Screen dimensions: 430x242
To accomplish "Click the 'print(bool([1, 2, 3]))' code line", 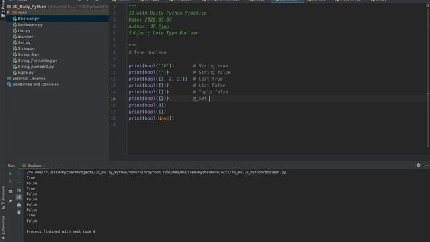I will point(159,79).
